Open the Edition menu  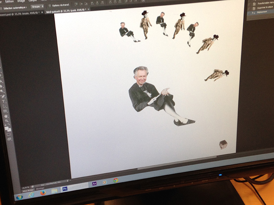click(9, 1)
